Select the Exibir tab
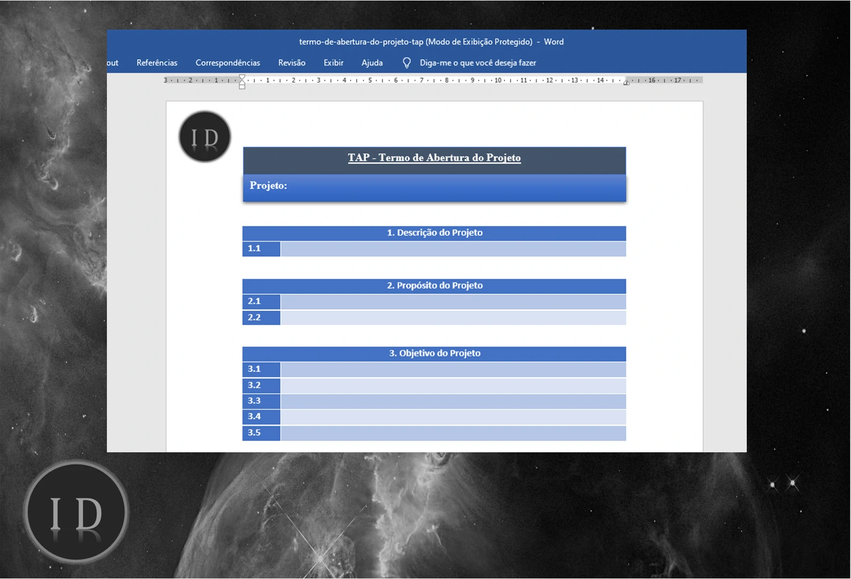 pos(333,63)
